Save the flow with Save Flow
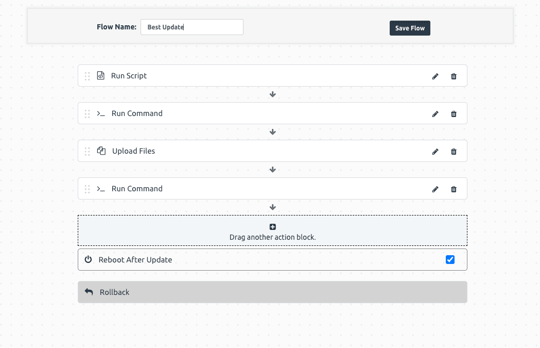The image size is (540, 348). tap(410, 28)
